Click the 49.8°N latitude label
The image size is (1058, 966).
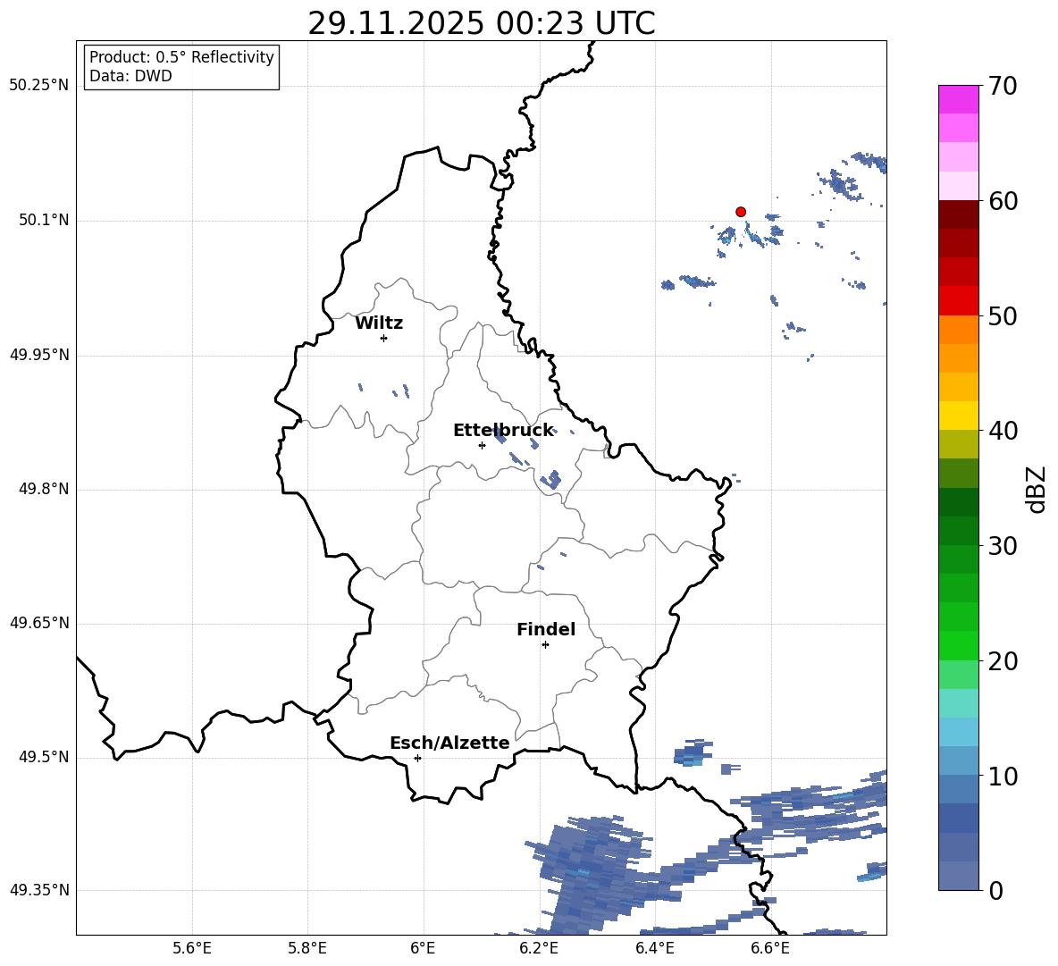[x=44, y=489]
